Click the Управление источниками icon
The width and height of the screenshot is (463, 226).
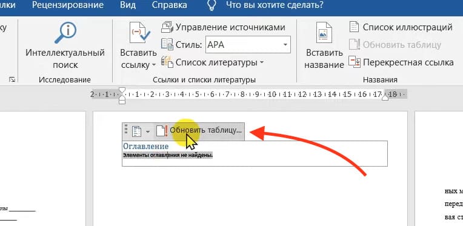(x=167, y=27)
